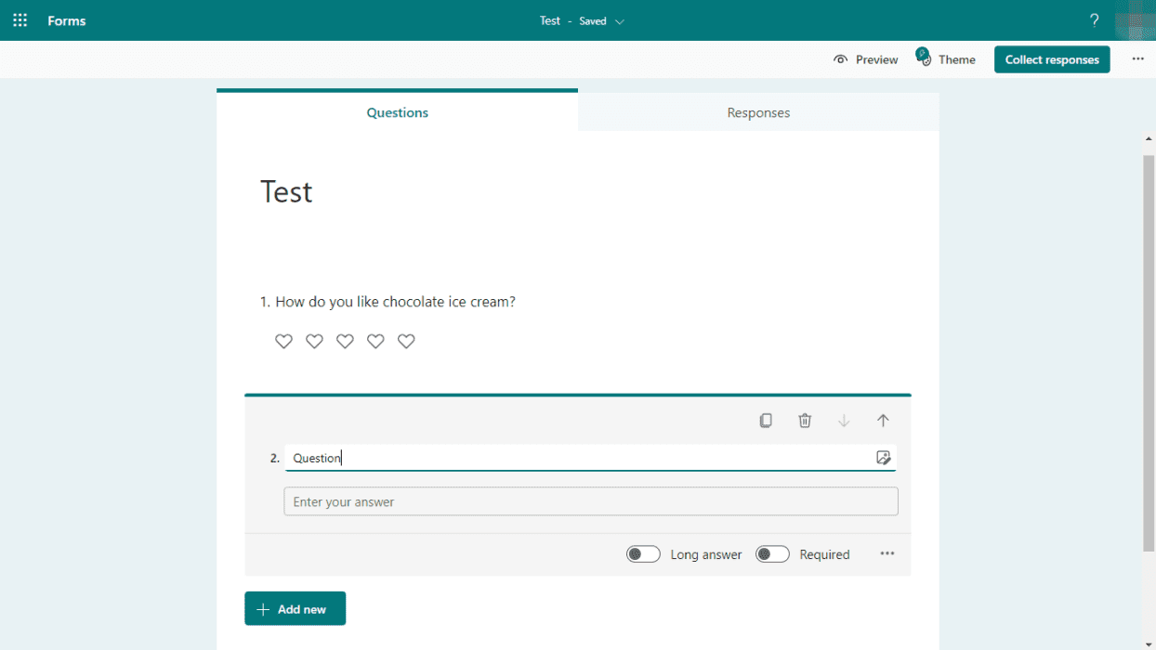Open the Theme picker icon
Viewport: 1156px width, 650px height.
923,58
